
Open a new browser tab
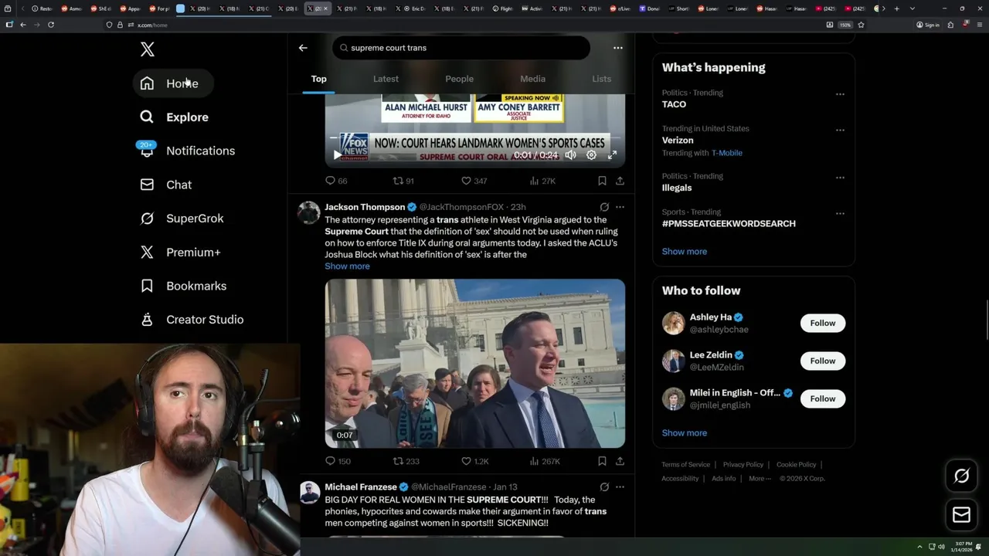[x=896, y=8]
